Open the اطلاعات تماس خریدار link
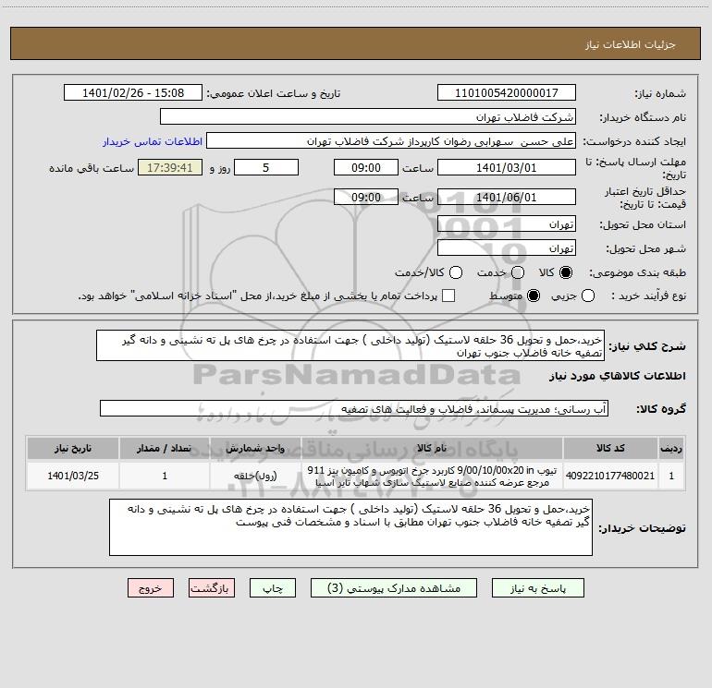 tap(153, 141)
